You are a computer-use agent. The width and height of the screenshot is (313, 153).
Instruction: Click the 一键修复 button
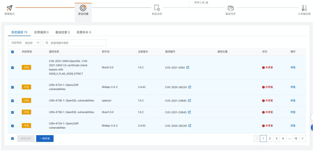[45, 138]
